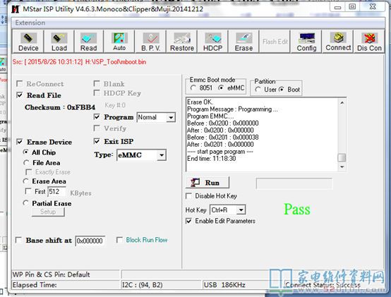391x297 pixels.
Task: Expand the Hot Key Ctrl+R dropdown
Action: (241, 210)
